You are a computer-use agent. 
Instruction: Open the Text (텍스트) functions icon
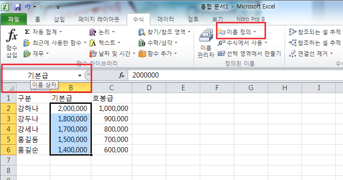tap(93, 43)
